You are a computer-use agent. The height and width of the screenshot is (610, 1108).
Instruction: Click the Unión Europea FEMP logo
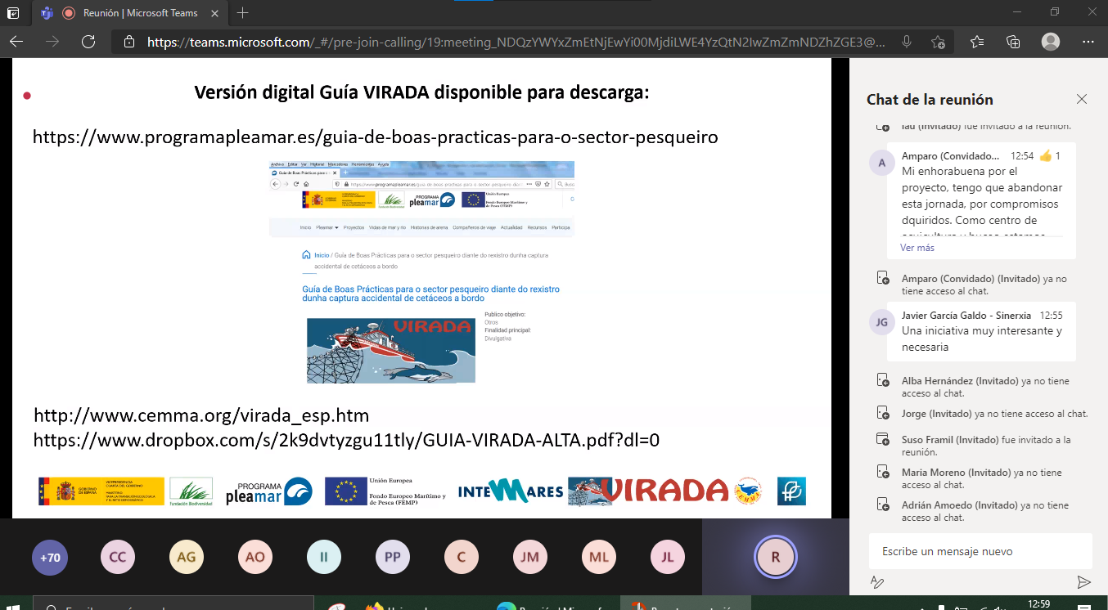click(x=385, y=491)
